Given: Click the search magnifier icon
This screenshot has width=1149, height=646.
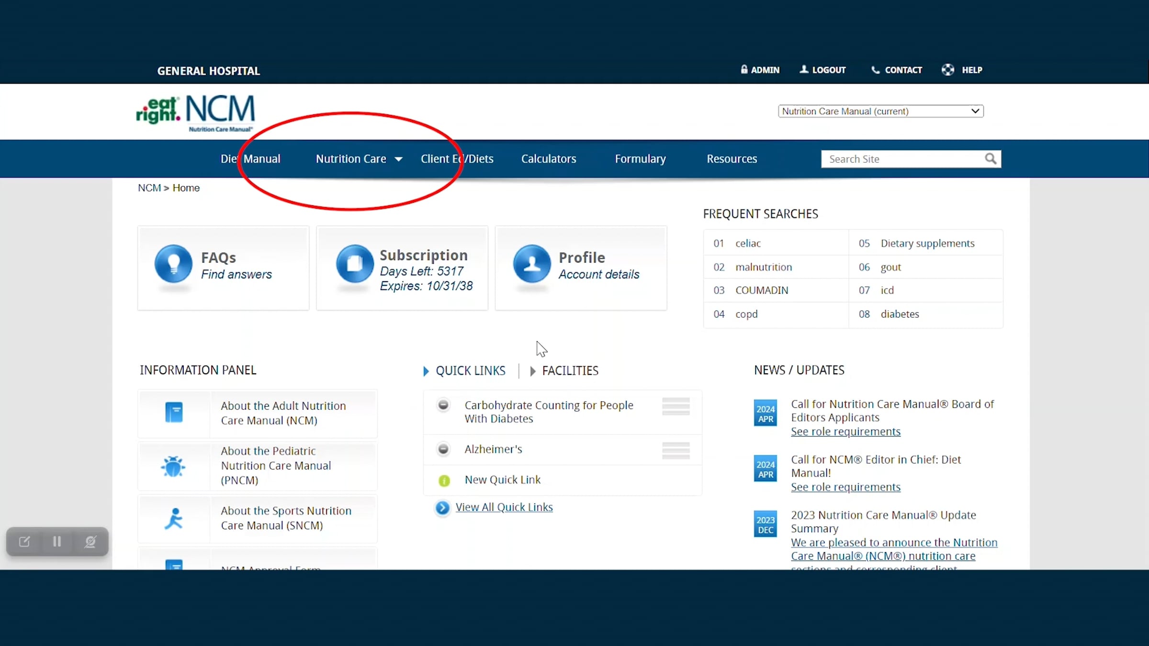Looking at the screenshot, I should (x=991, y=158).
